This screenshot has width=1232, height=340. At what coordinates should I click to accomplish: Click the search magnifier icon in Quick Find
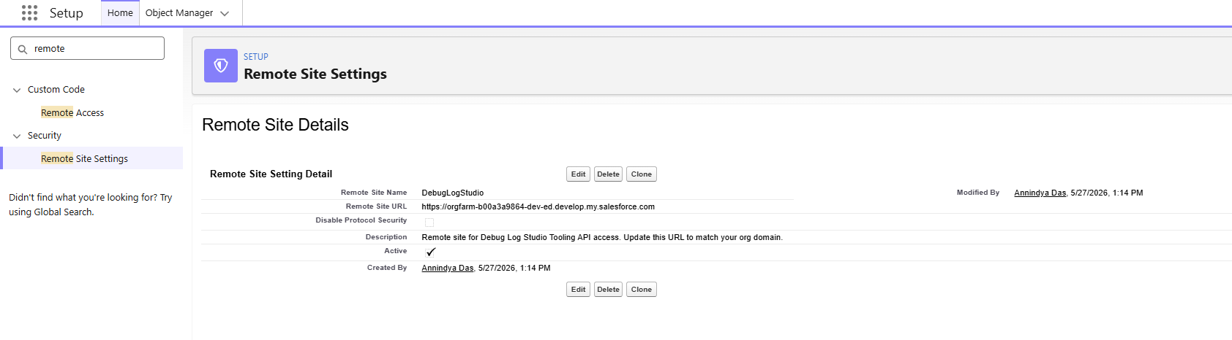(23, 49)
